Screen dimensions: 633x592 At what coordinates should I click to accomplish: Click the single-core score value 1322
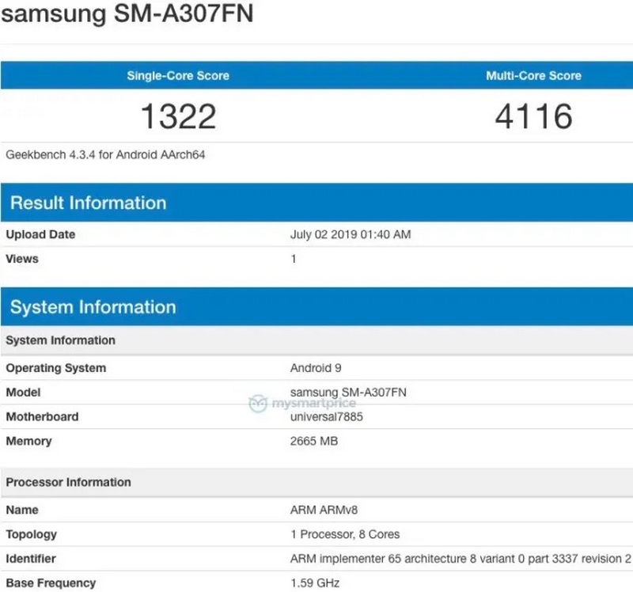(x=176, y=116)
